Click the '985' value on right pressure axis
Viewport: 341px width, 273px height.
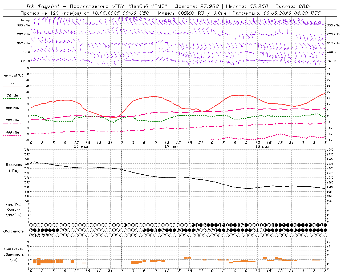click(x=329, y=201)
